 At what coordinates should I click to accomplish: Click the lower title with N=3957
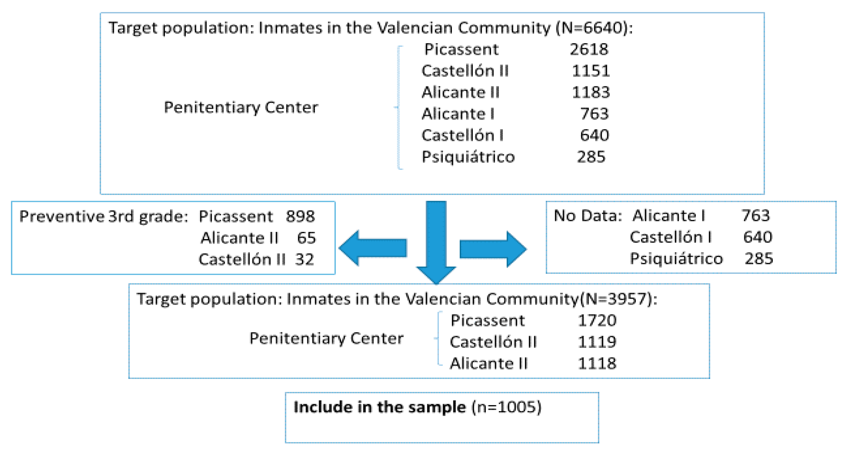click(397, 299)
